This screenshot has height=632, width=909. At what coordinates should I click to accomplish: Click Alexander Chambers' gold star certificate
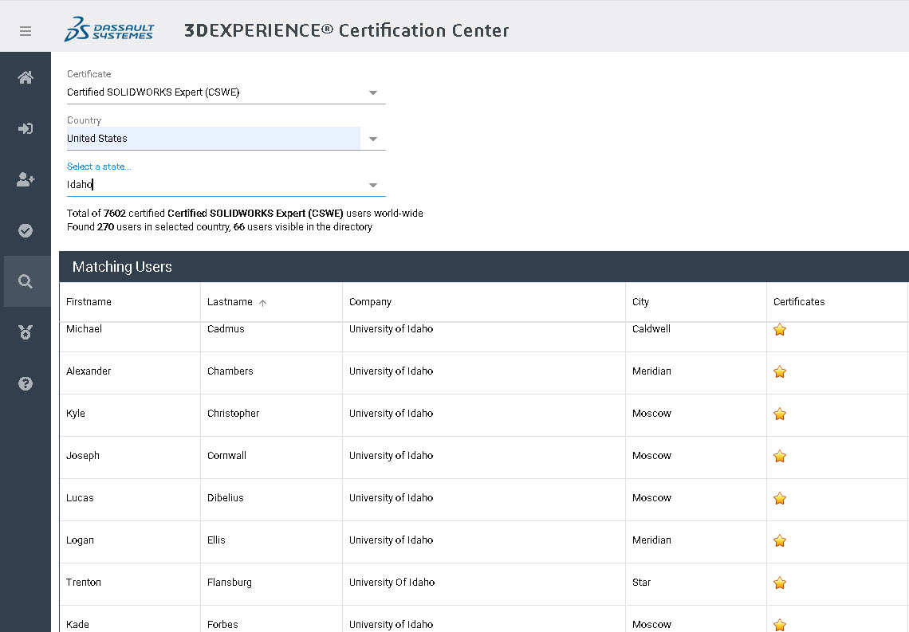780,372
